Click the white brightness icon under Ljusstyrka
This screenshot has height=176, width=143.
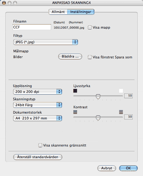(x=121, y=91)
